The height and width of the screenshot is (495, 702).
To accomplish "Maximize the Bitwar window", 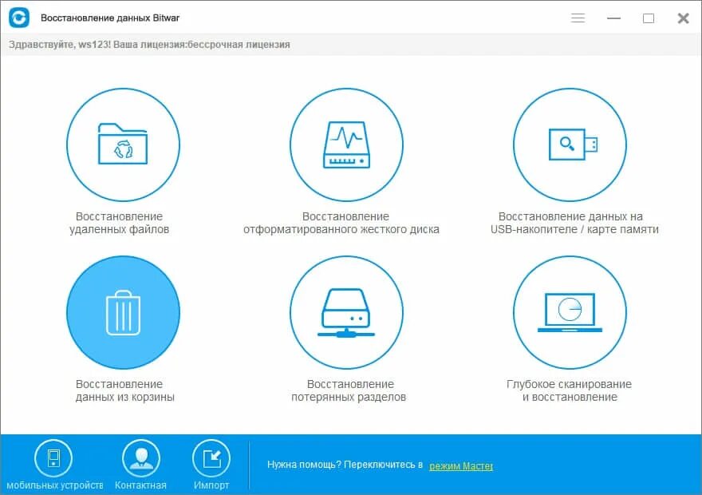I will tap(649, 18).
